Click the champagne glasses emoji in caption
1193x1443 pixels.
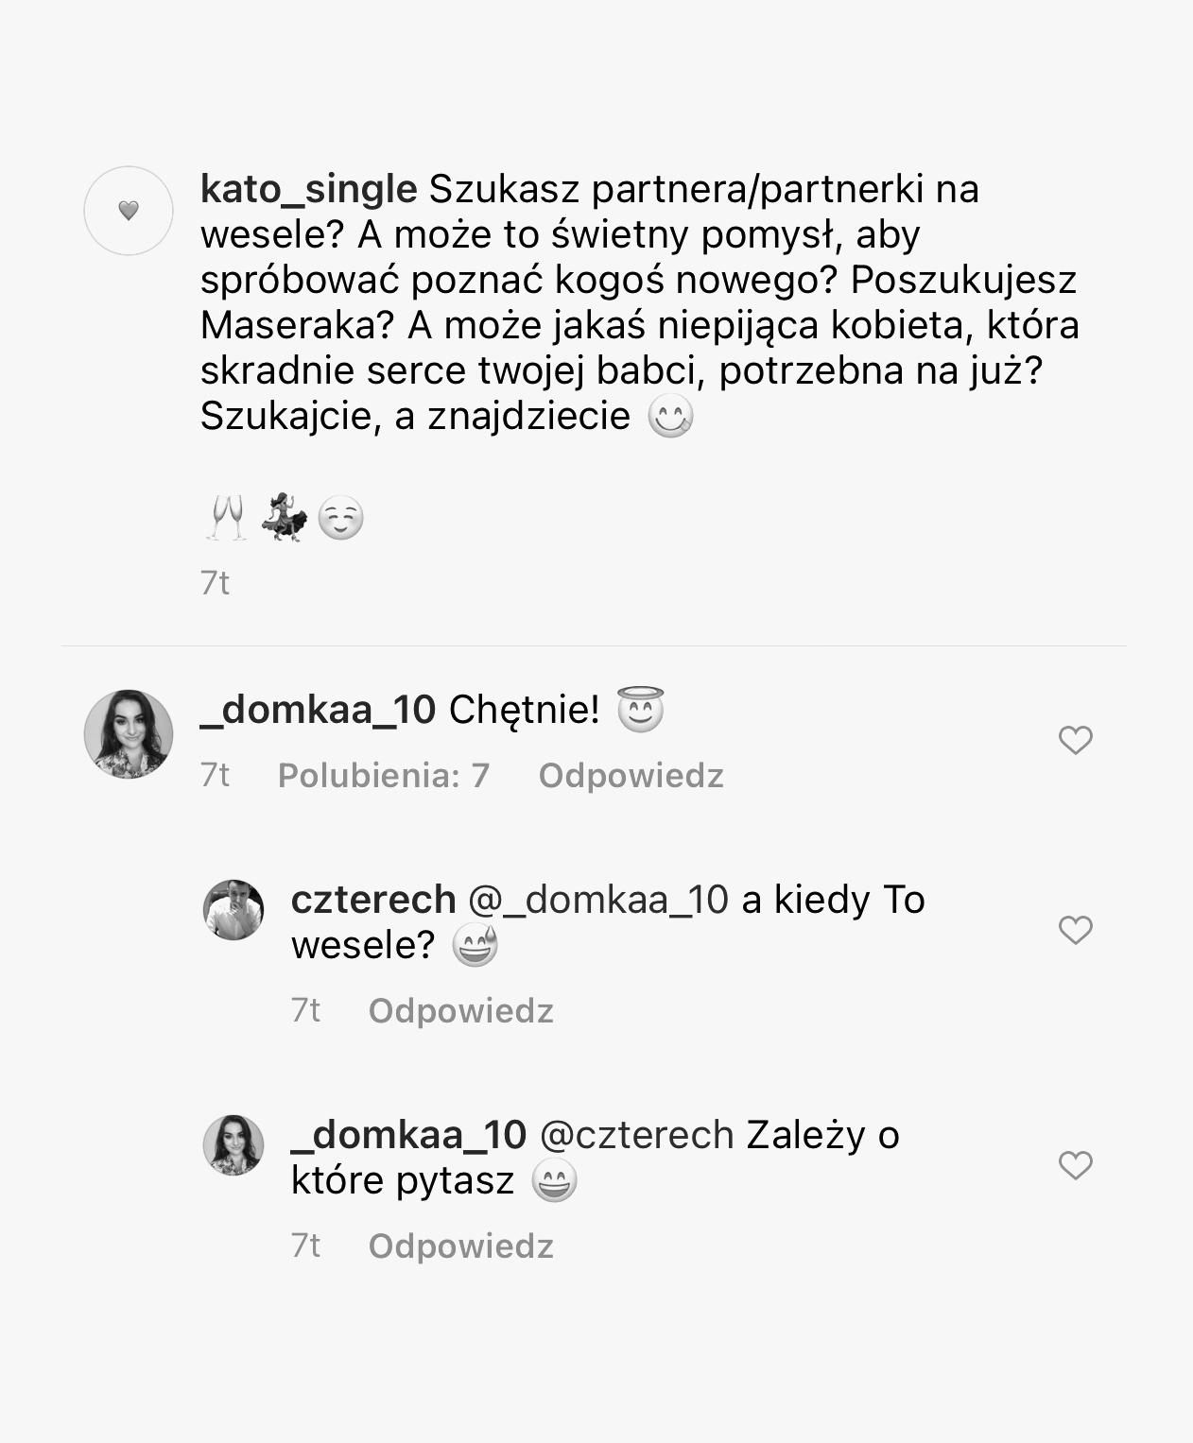226,518
